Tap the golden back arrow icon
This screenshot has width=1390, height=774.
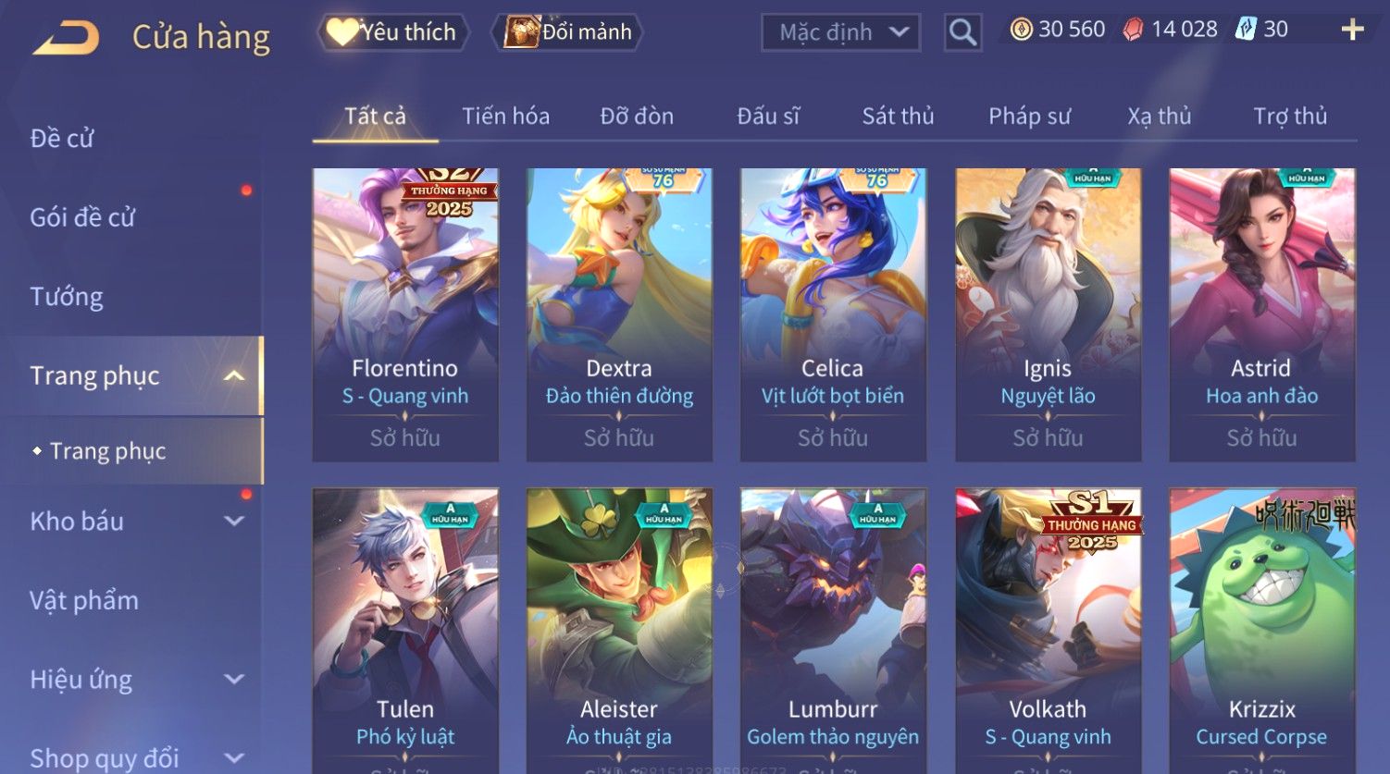[x=66, y=39]
